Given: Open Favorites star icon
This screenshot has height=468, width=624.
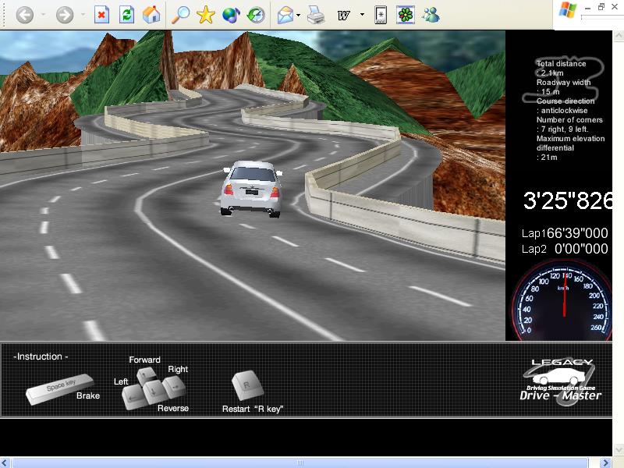Looking at the screenshot, I should point(205,15).
